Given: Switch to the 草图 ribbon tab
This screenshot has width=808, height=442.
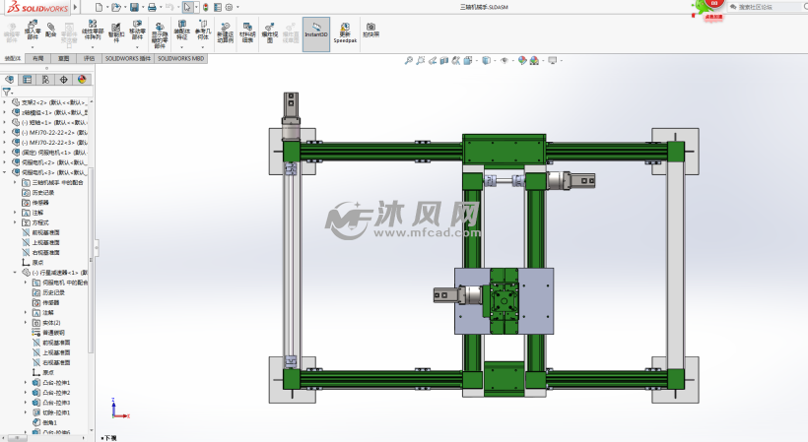Looking at the screenshot, I should [63, 59].
